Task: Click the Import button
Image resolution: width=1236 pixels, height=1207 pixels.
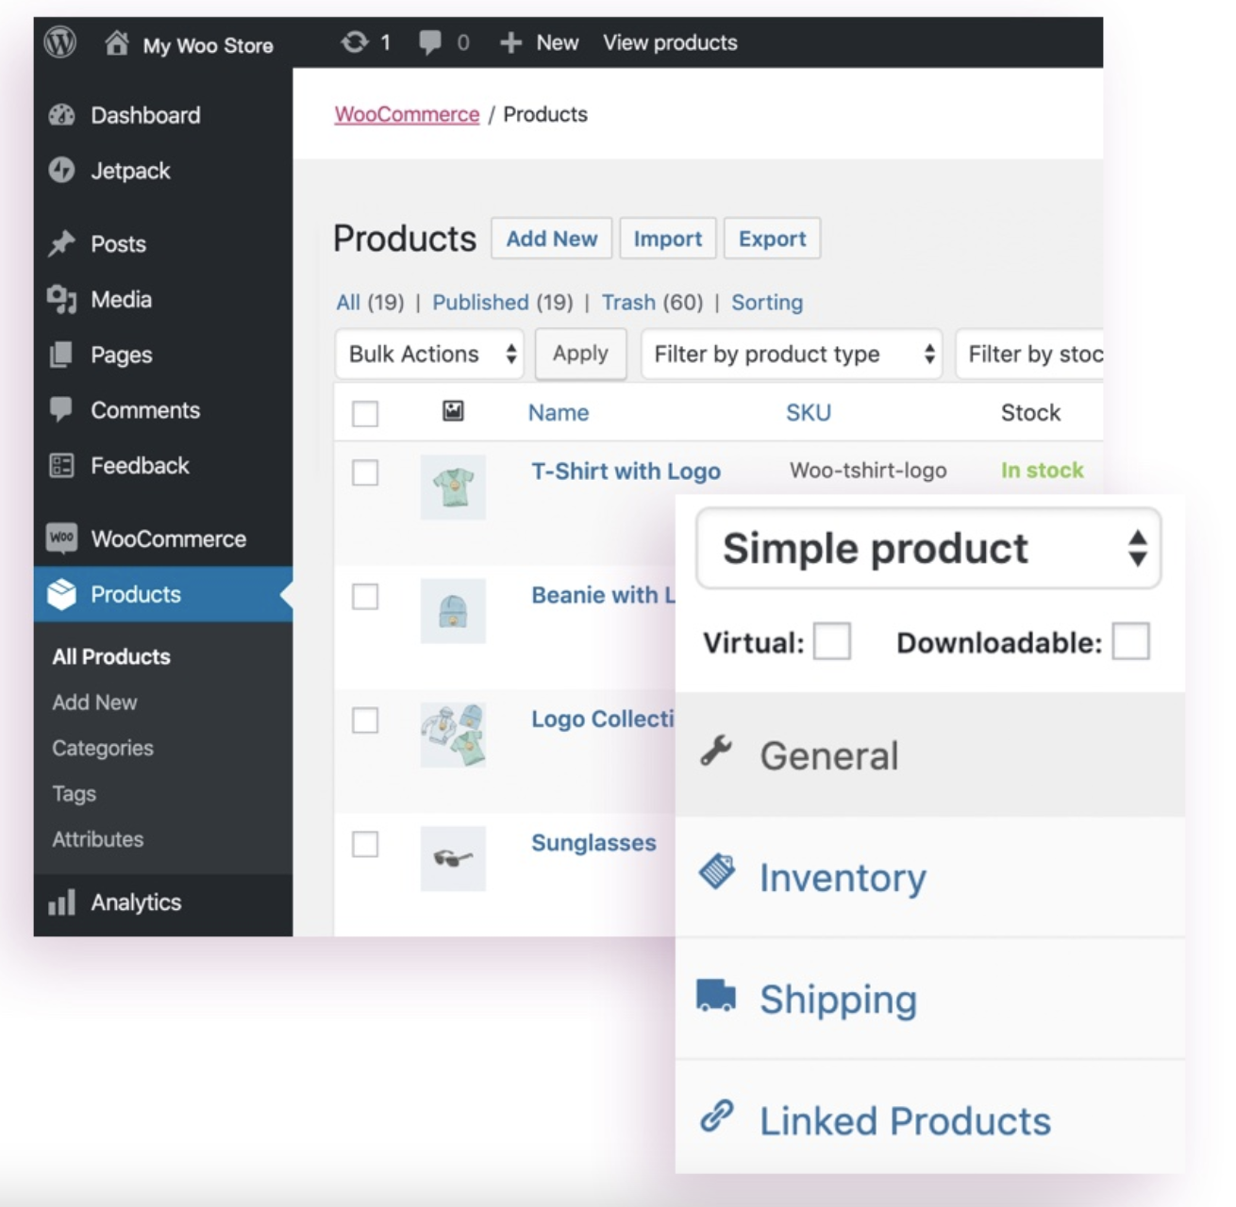Action: click(x=668, y=239)
